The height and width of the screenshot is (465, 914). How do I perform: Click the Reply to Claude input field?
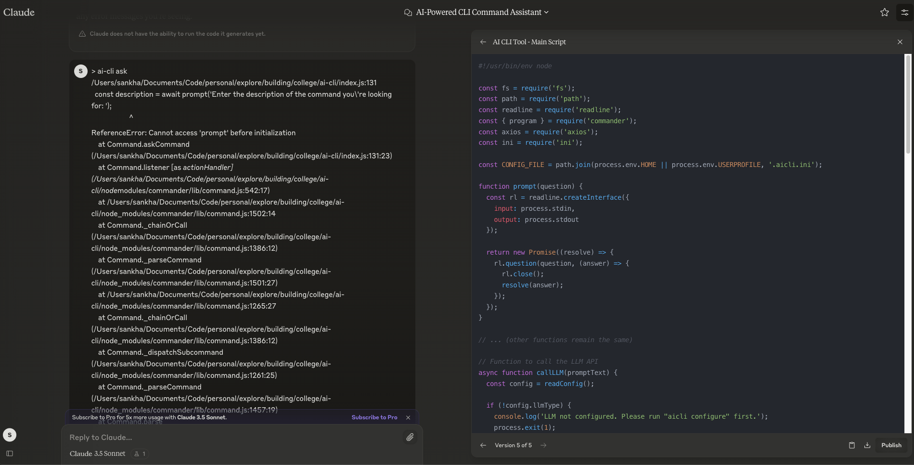point(233,438)
